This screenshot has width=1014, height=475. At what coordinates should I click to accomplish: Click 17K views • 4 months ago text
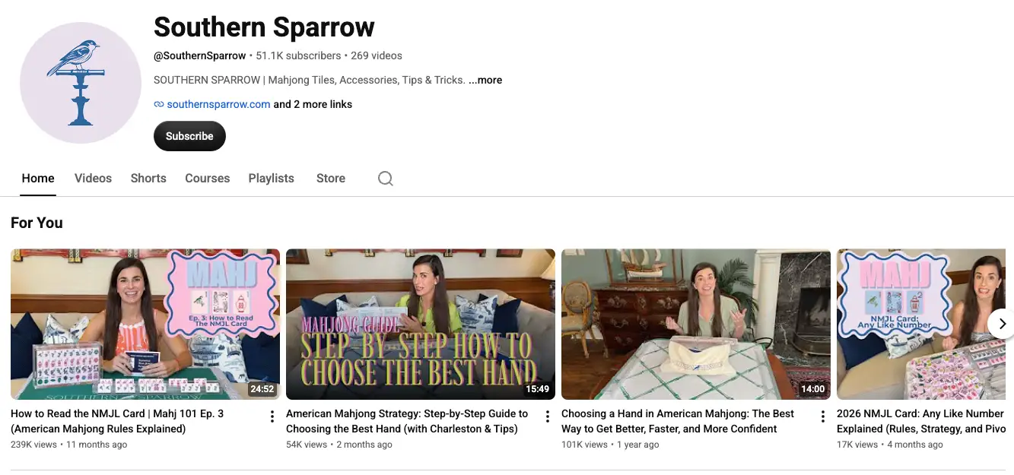pos(890,445)
